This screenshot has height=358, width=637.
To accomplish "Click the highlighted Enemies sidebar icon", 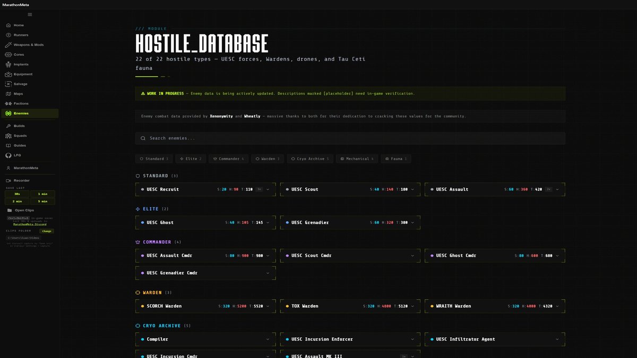I will coord(8,113).
